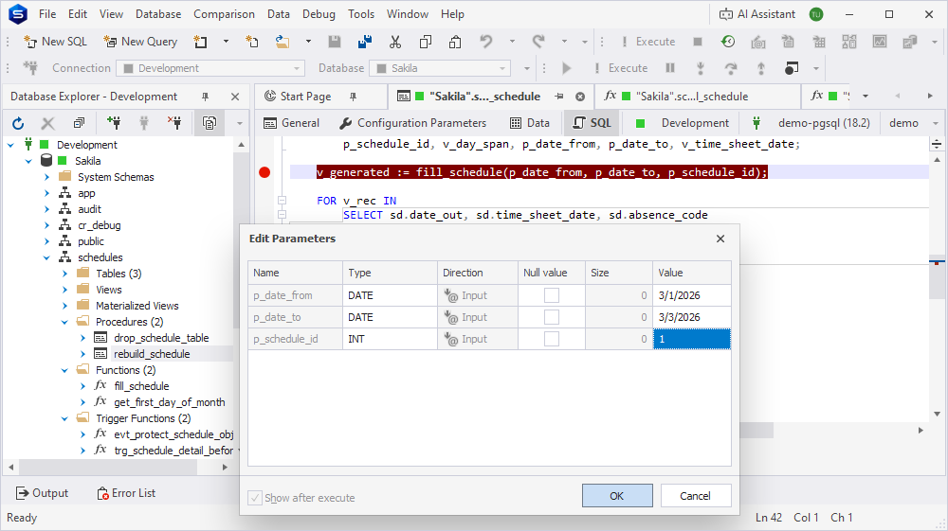Toggle the Show after execute checkbox
Viewport: 948px width, 531px height.
click(255, 498)
